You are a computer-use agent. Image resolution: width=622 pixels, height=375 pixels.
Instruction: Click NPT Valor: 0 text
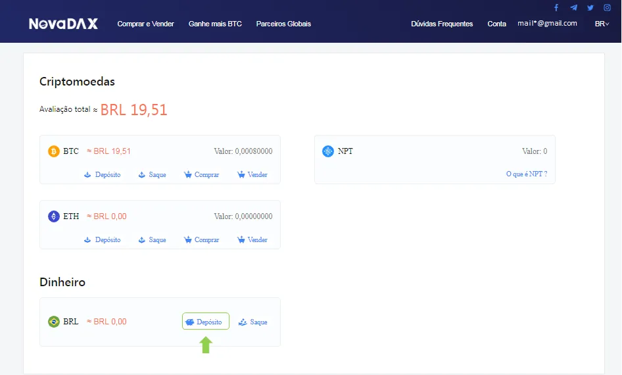coord(535,151)
